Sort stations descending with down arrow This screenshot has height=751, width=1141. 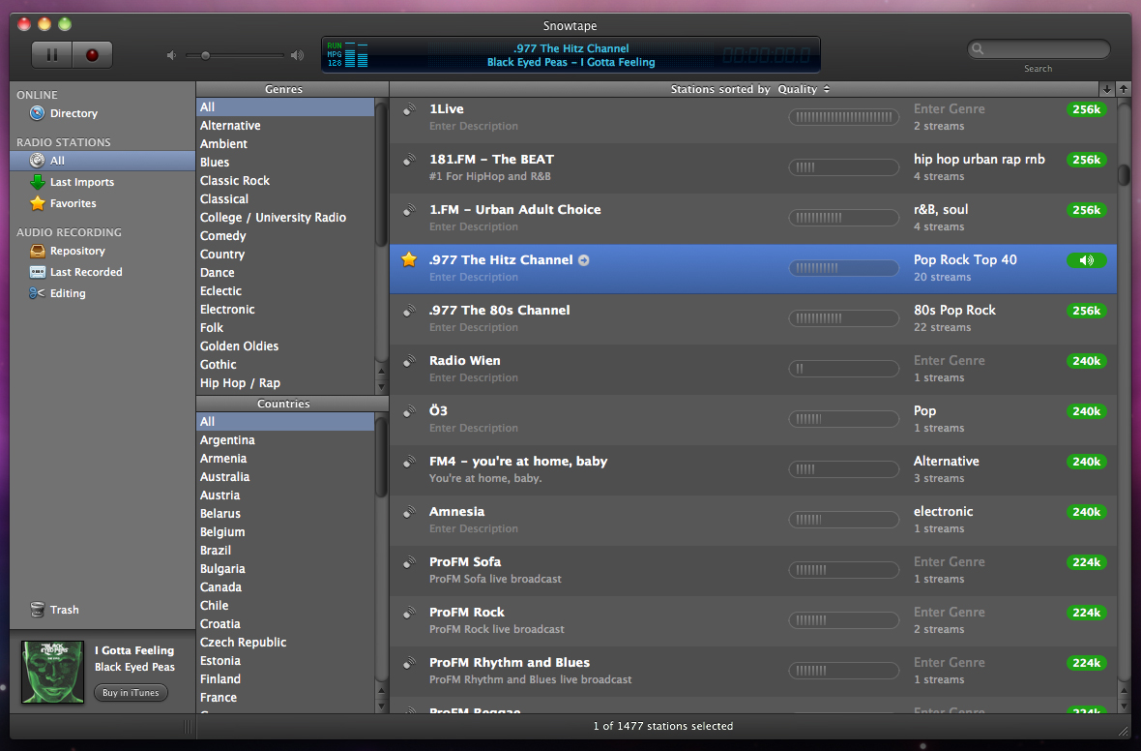1107,89
